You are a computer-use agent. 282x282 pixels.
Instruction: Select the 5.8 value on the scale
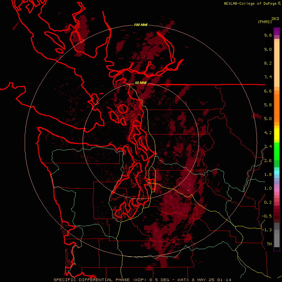268,105
